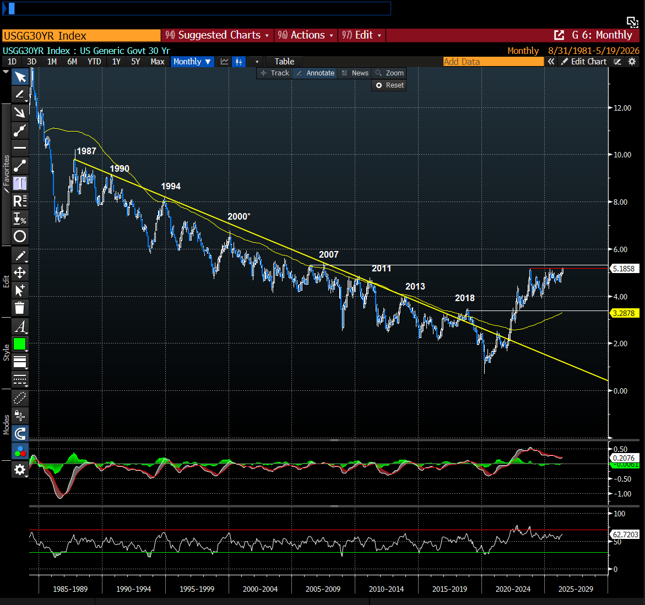Select the 1M time range
Image resolution: width=645 pixels, height=605 pixels.
[x=52, y=62]
